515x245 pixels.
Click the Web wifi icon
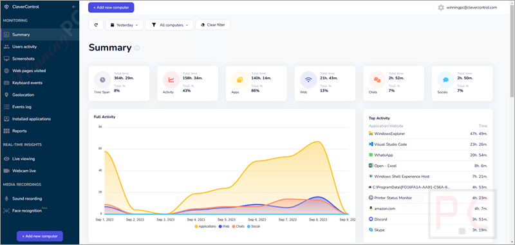point(308,79)
